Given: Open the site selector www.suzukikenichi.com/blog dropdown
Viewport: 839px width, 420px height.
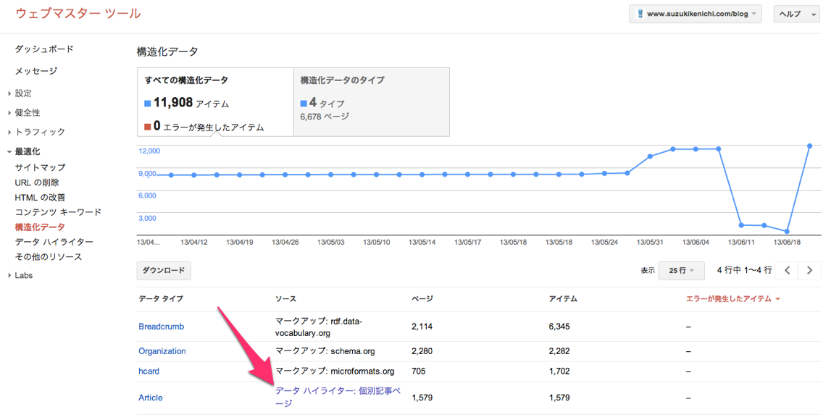Looking at the screenshot, I should coord(695,14).
